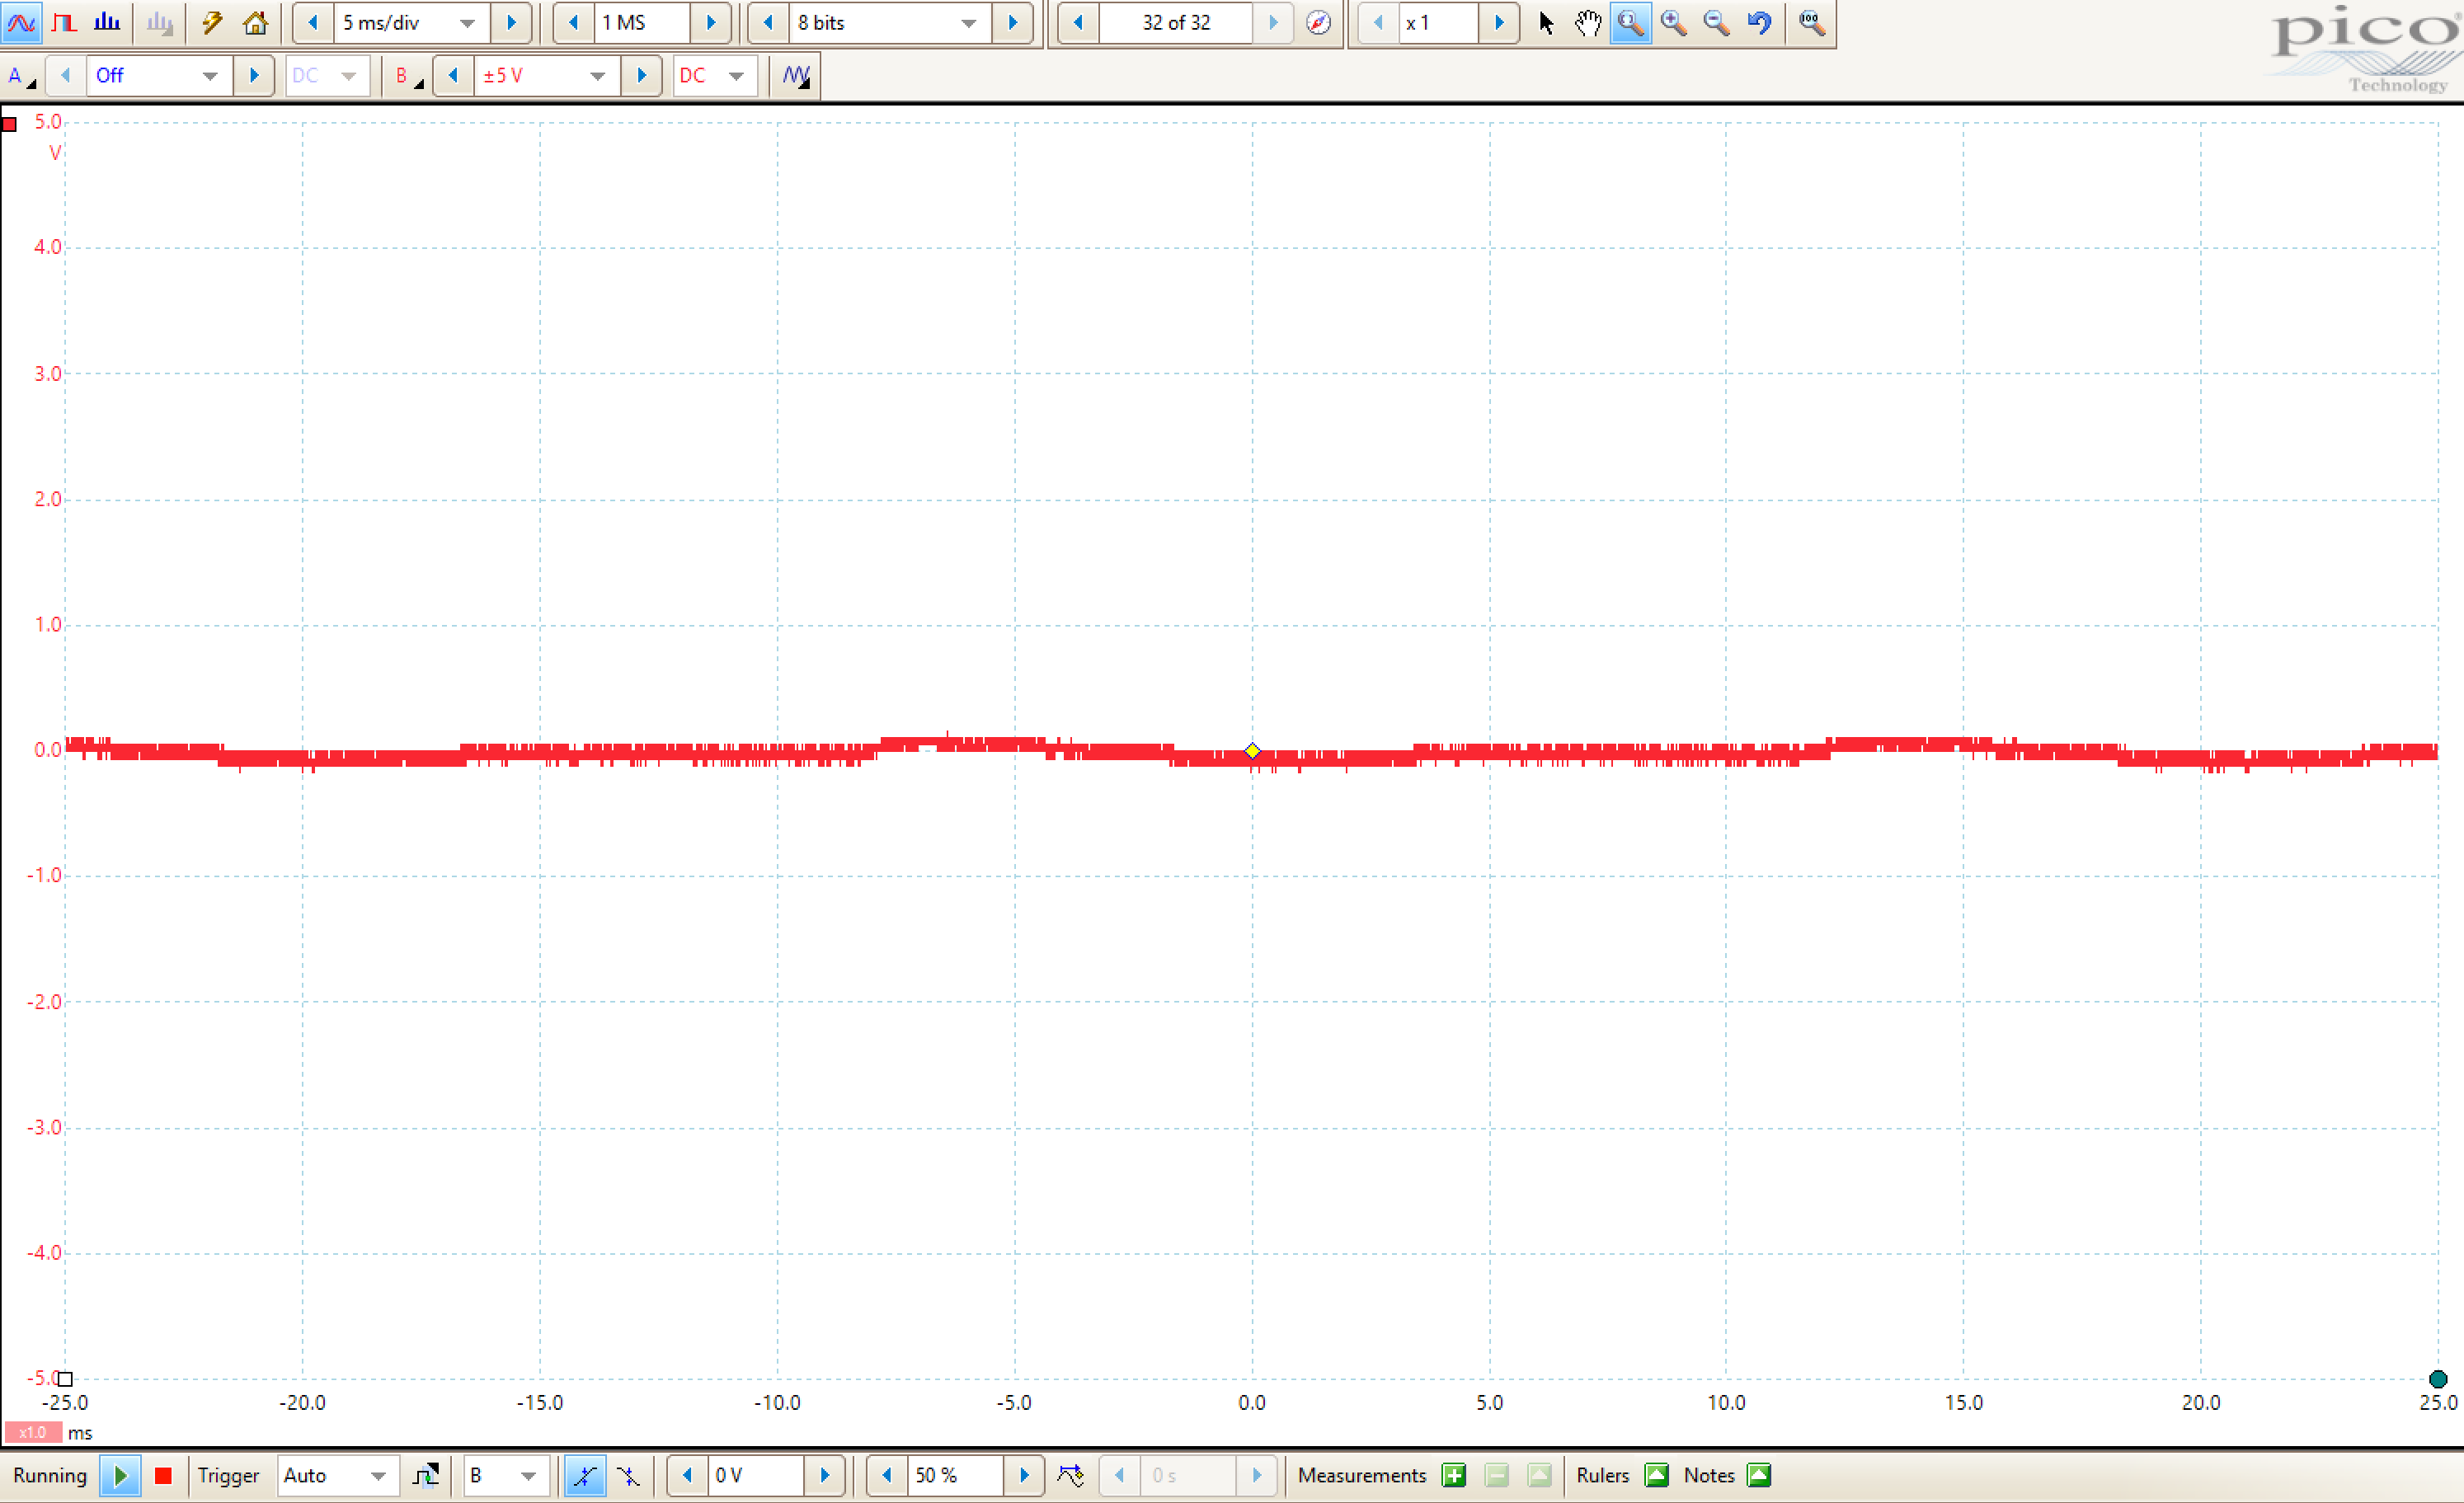2464x1503 pixels.
Task: Click the 32 of 32 buffer field
Action: [1176, 22]
